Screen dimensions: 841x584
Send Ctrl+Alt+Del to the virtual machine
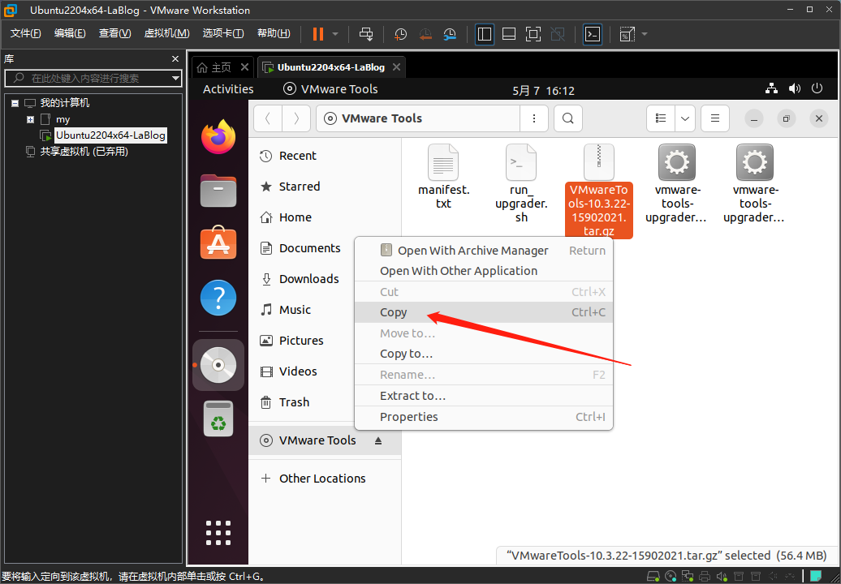tap(366, 34)
